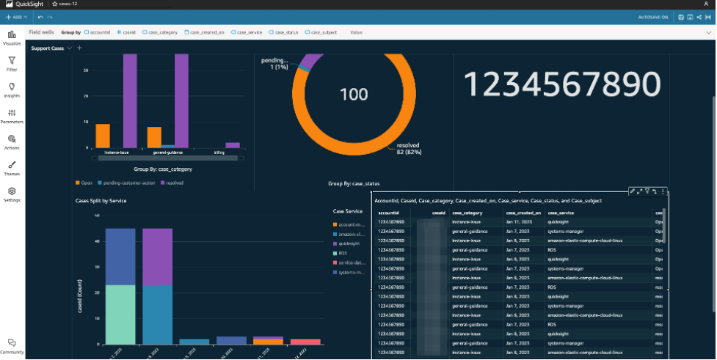Image resolution: width=717 pixels, height=360 pixels.
Task: Add a new sheet with plus
Action: [79, 48]
